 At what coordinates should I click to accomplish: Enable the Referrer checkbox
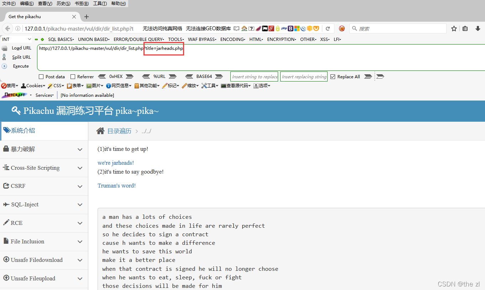(73, 77)
